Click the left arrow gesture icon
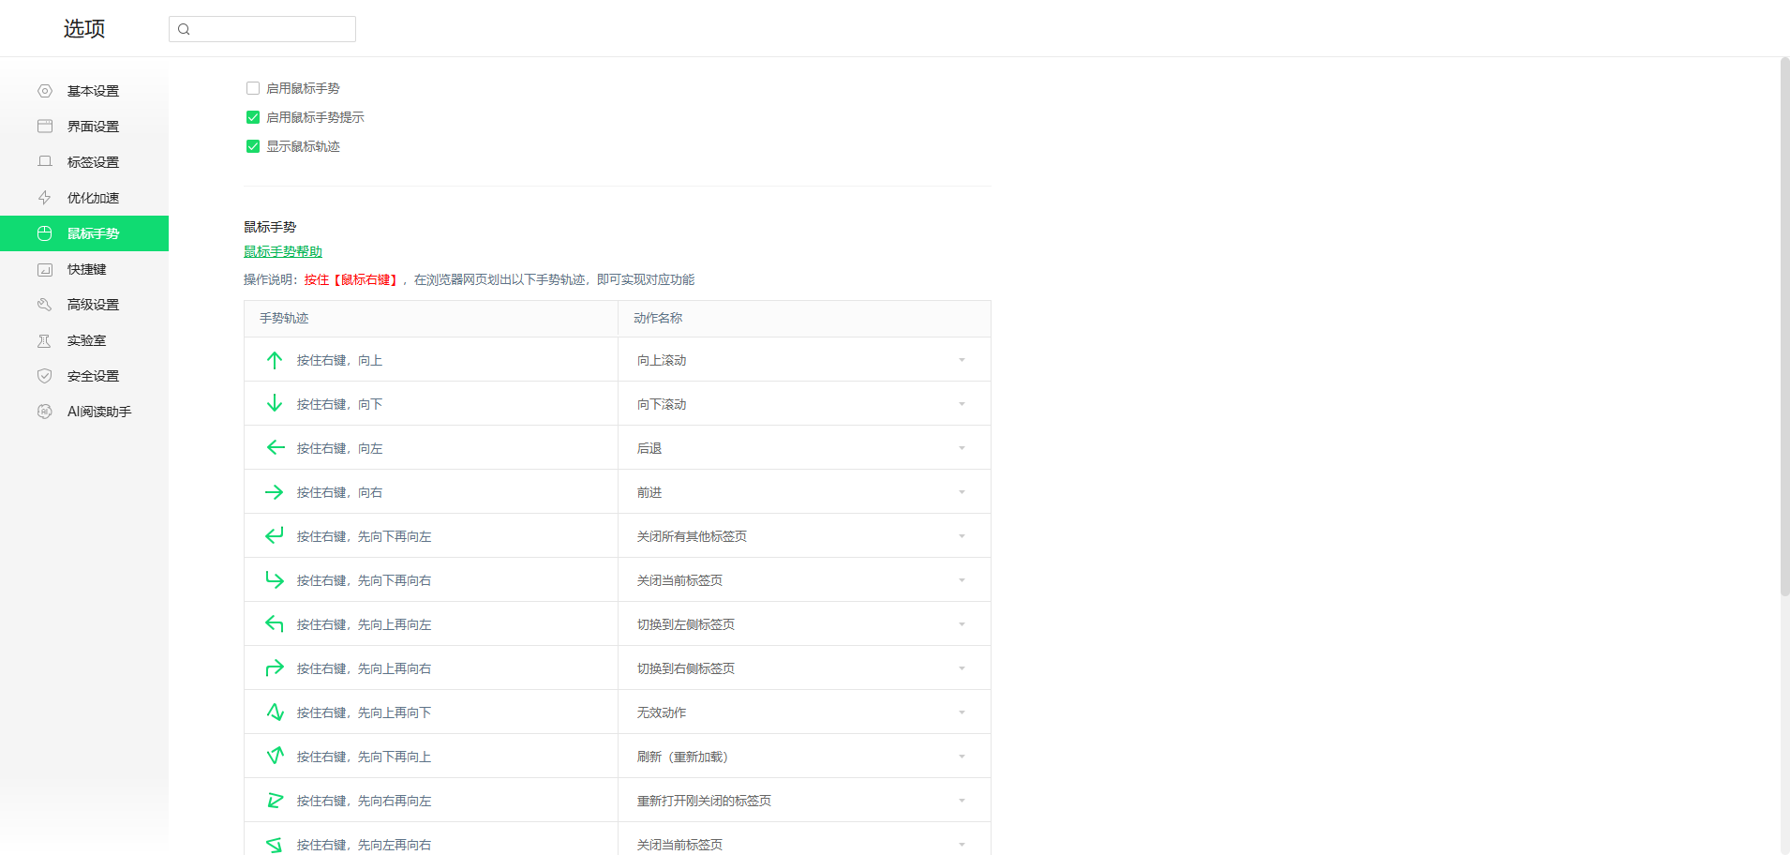 (275, 448)
